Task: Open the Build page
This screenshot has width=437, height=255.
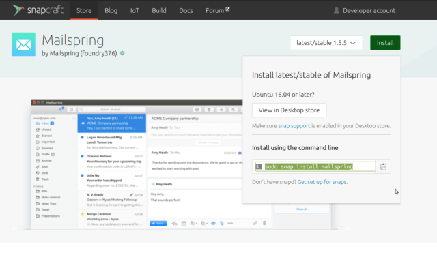Action: [159, 10]
